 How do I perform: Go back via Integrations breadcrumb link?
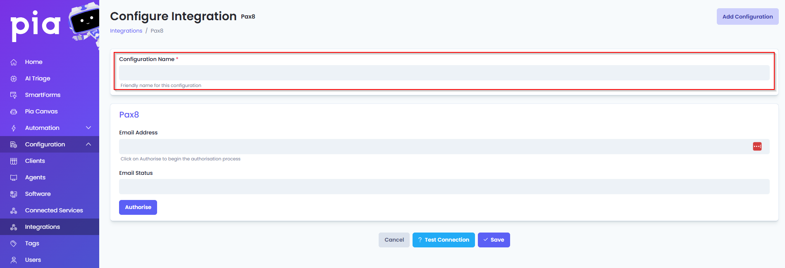click(126, 31)
